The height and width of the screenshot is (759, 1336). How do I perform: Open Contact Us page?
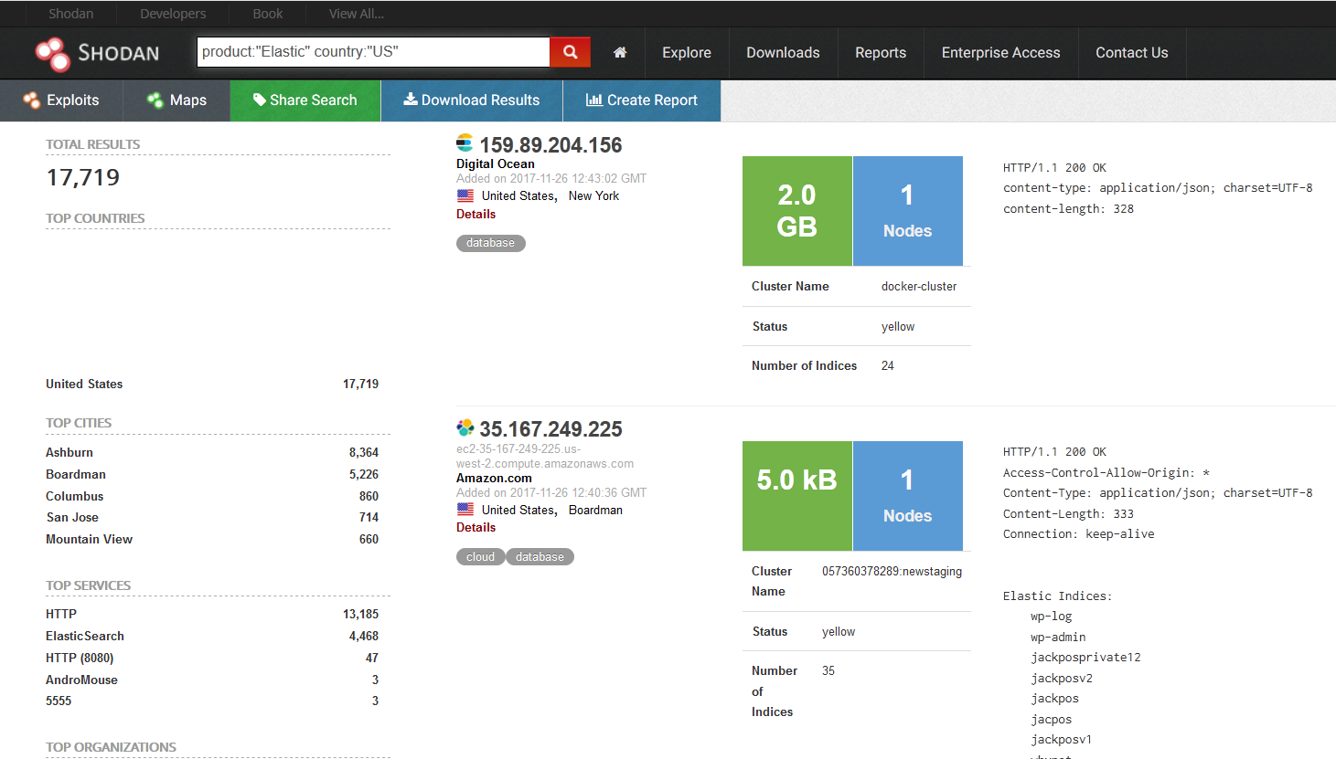click(1132, 53)
